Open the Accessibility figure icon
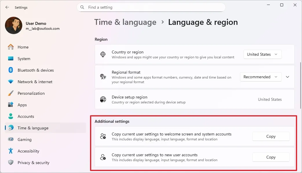This screenshot has width=302, height=173. [x=11, y=151]
